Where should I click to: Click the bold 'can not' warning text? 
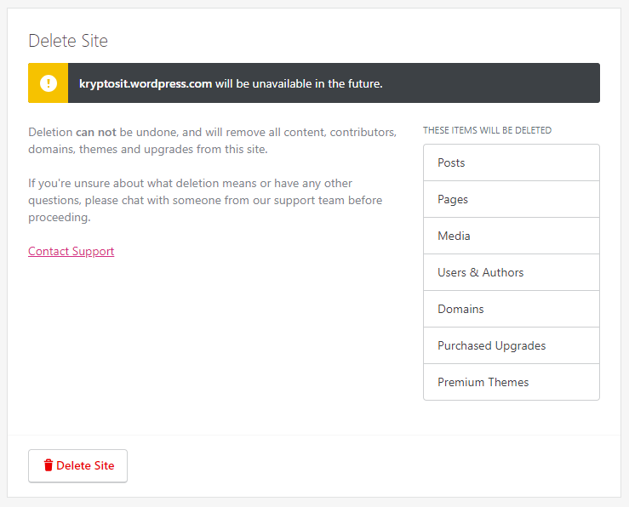95,133
